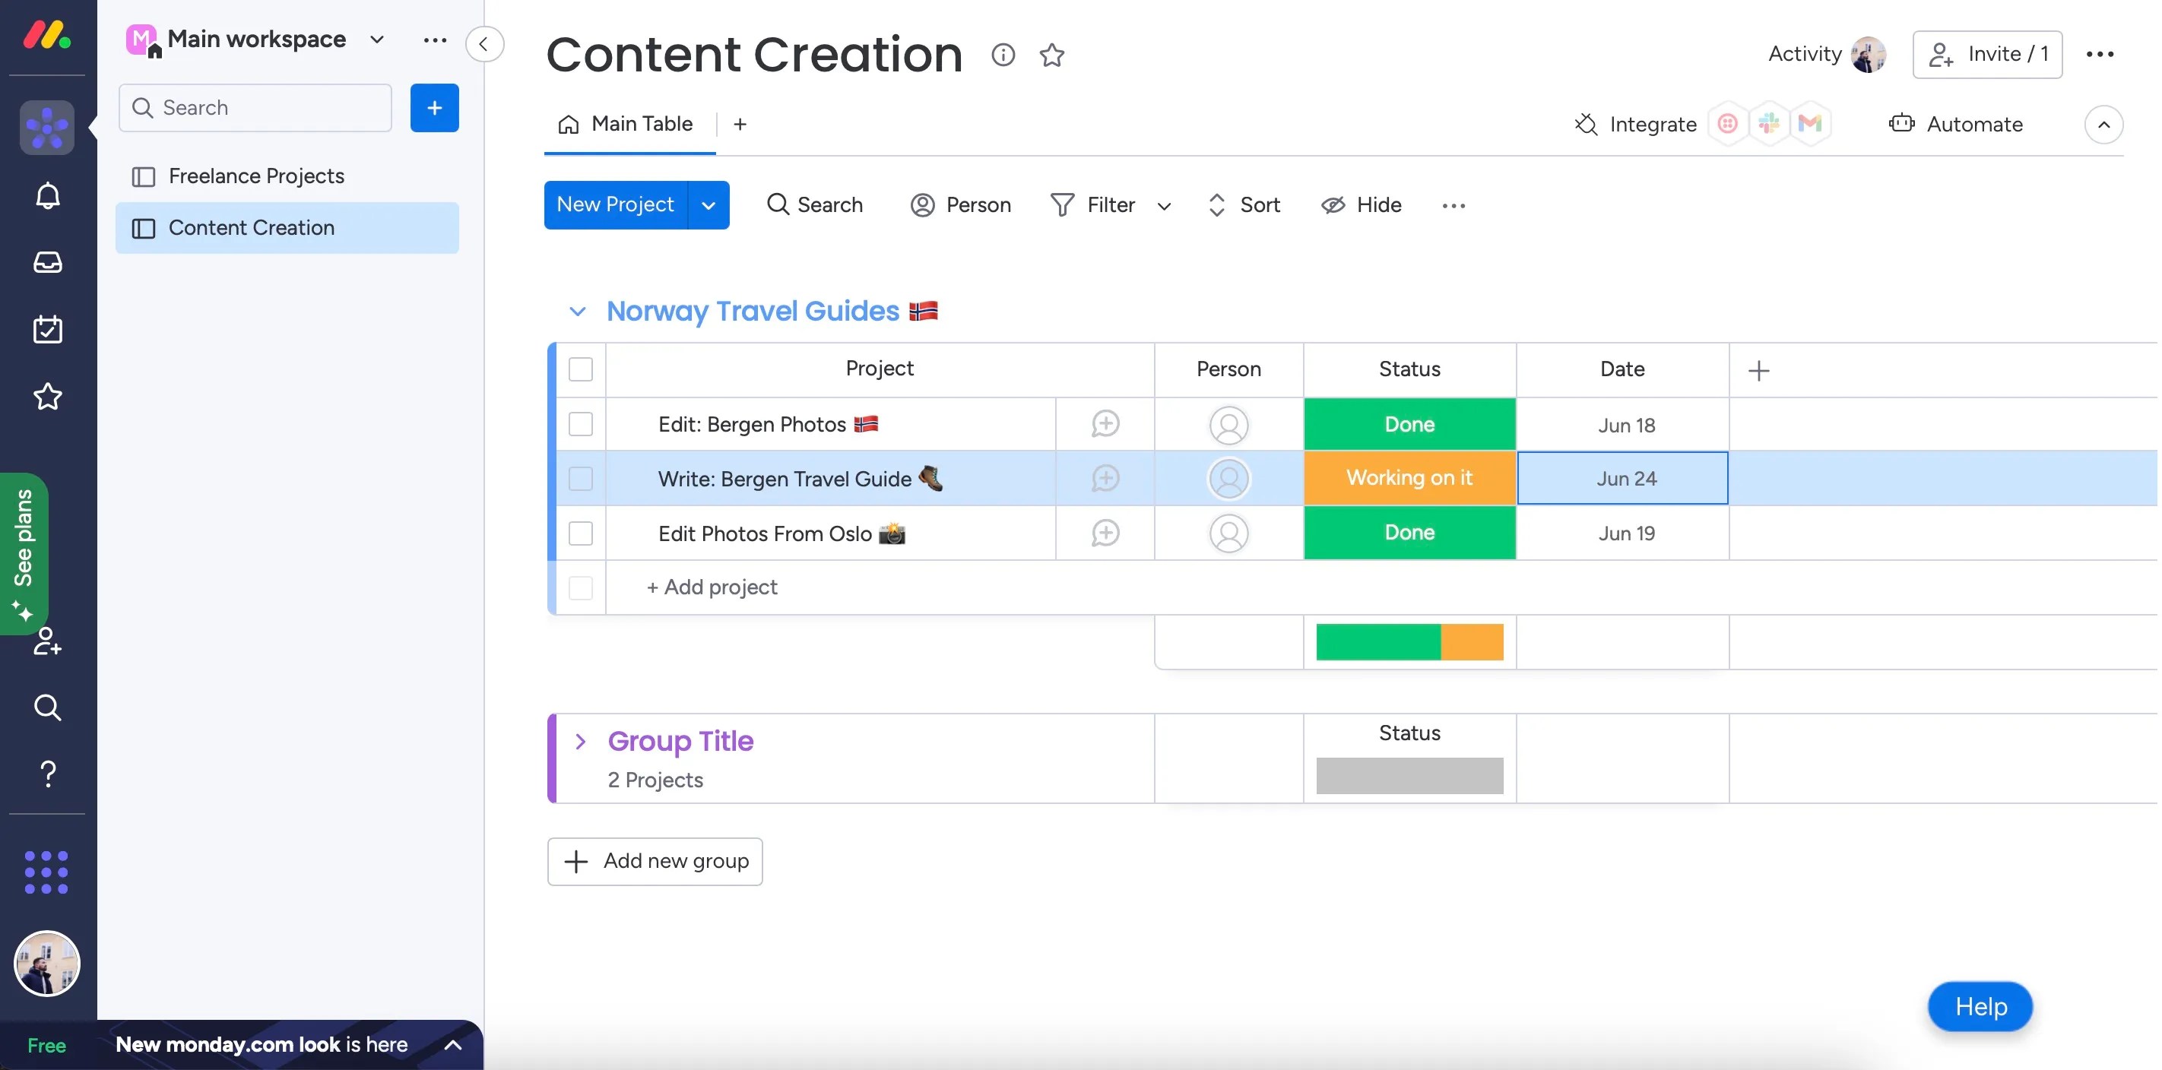Open the inbox icon in sidebar

(x=47, y=263)
